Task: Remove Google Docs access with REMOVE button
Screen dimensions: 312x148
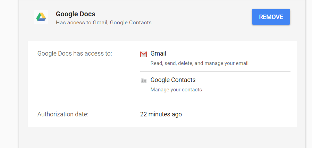Action: pos(271,17)
